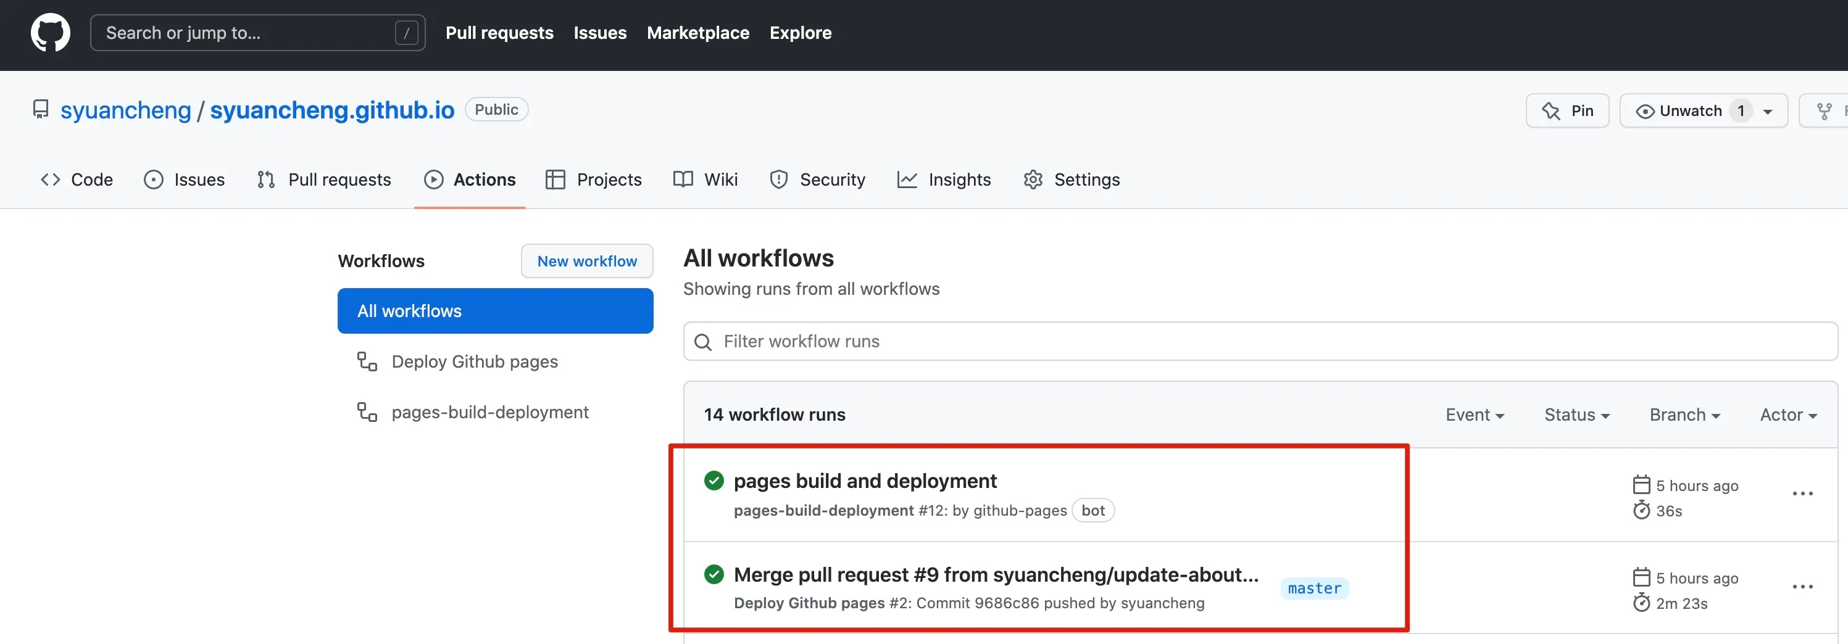The height and width of the screenshot is (644, 1848).
Task: Open the Event filter dropdown
Action: coord(1474,415)
